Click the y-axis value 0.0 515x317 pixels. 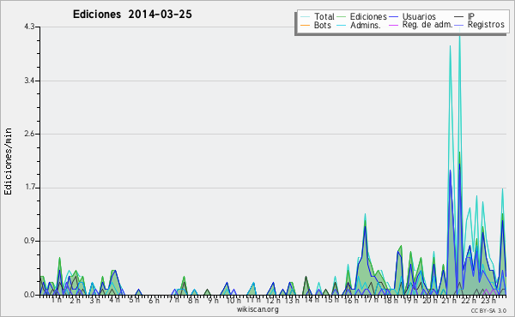click(x=29, y=295)
